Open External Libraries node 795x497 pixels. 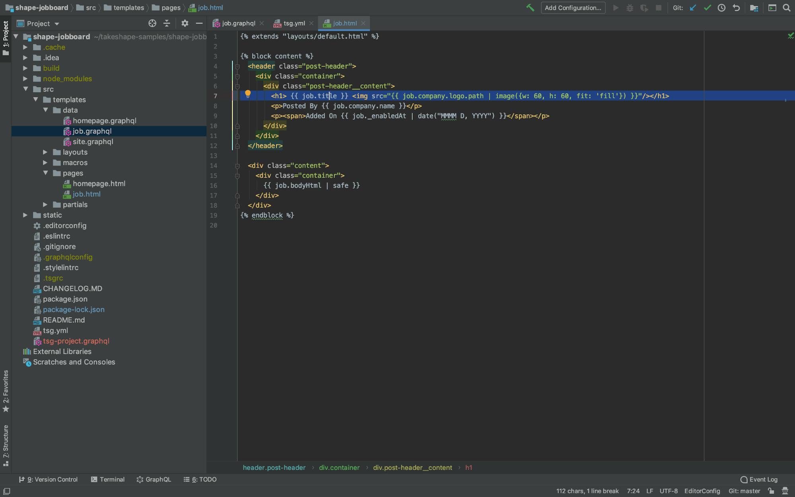coord(62,351)
